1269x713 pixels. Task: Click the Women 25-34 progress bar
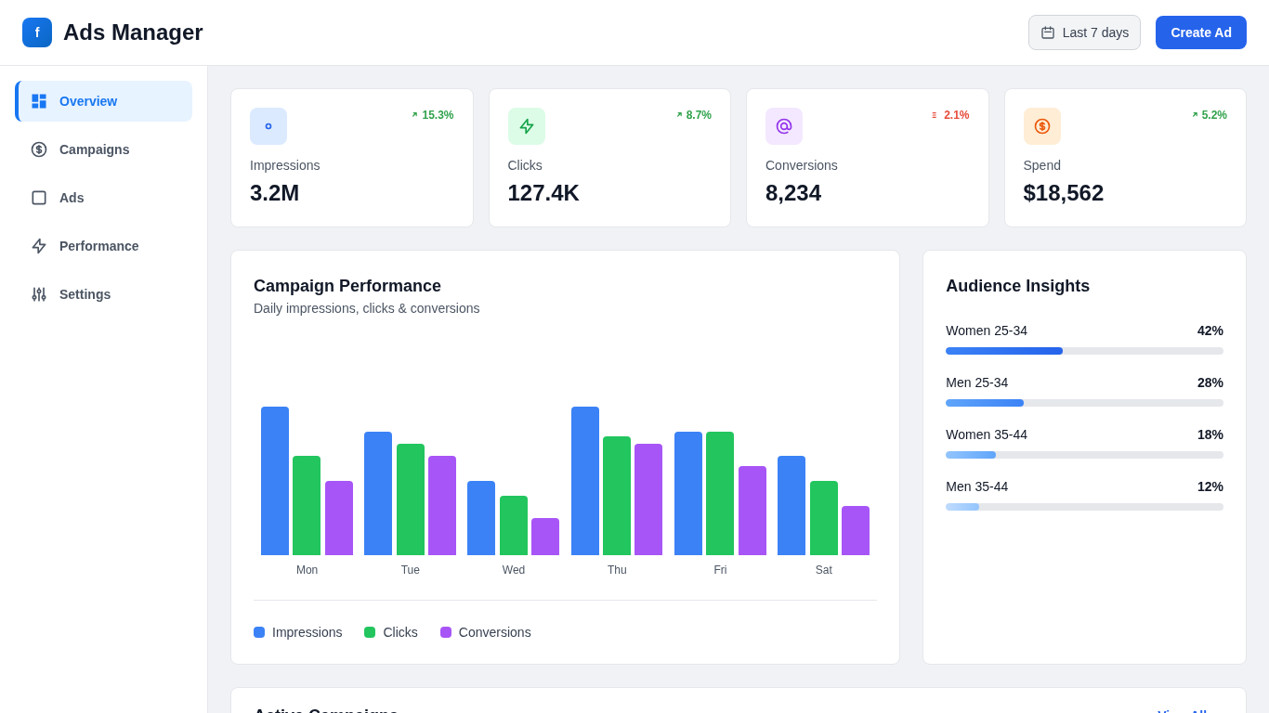pyautogui.click(x=1084, y=351)
